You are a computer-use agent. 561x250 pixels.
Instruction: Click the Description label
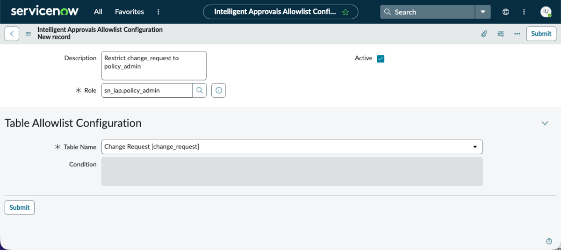[80, 58]
